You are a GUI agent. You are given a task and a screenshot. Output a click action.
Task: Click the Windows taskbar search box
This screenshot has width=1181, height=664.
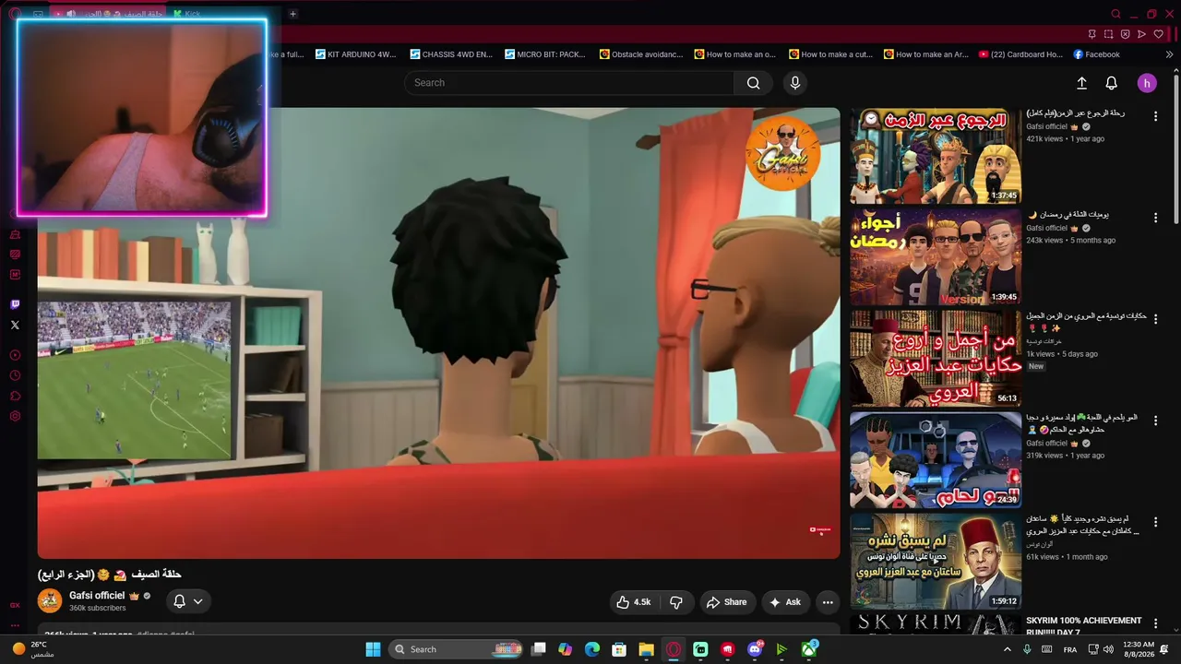pos(458,649)
